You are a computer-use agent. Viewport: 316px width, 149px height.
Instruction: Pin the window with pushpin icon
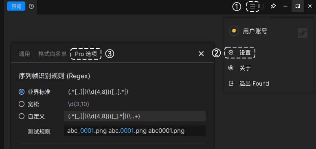[273, 6]
